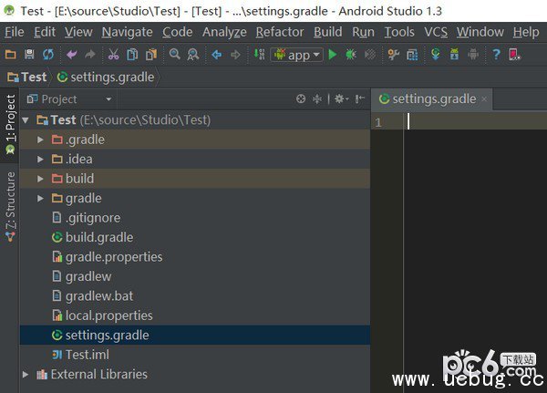Viewport: 547px width, 393px height.
Task: Collapse the Test root project node
Action: [x=26, y=120]
